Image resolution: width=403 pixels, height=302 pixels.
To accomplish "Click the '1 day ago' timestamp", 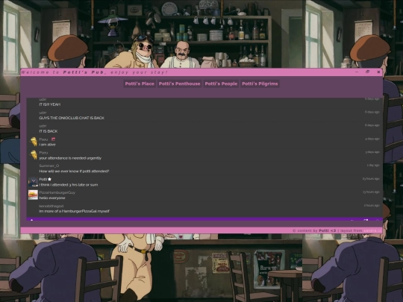I will click(x=373, y=165).
